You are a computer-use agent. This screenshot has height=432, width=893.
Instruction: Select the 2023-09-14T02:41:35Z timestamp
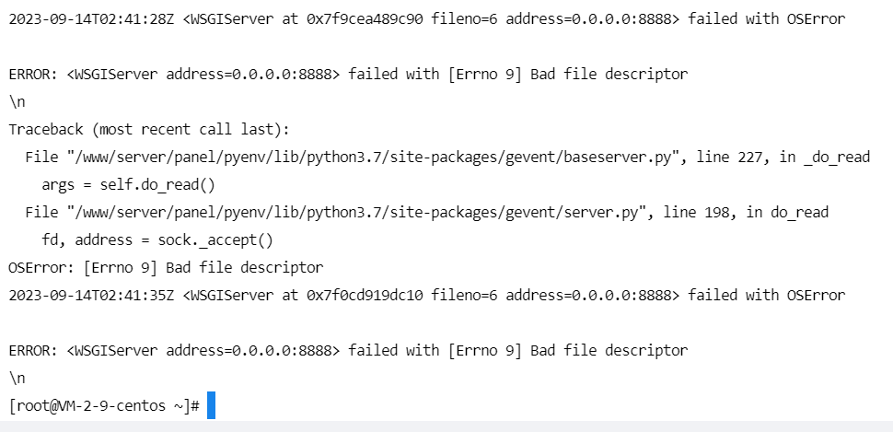[x=91, y=296]
